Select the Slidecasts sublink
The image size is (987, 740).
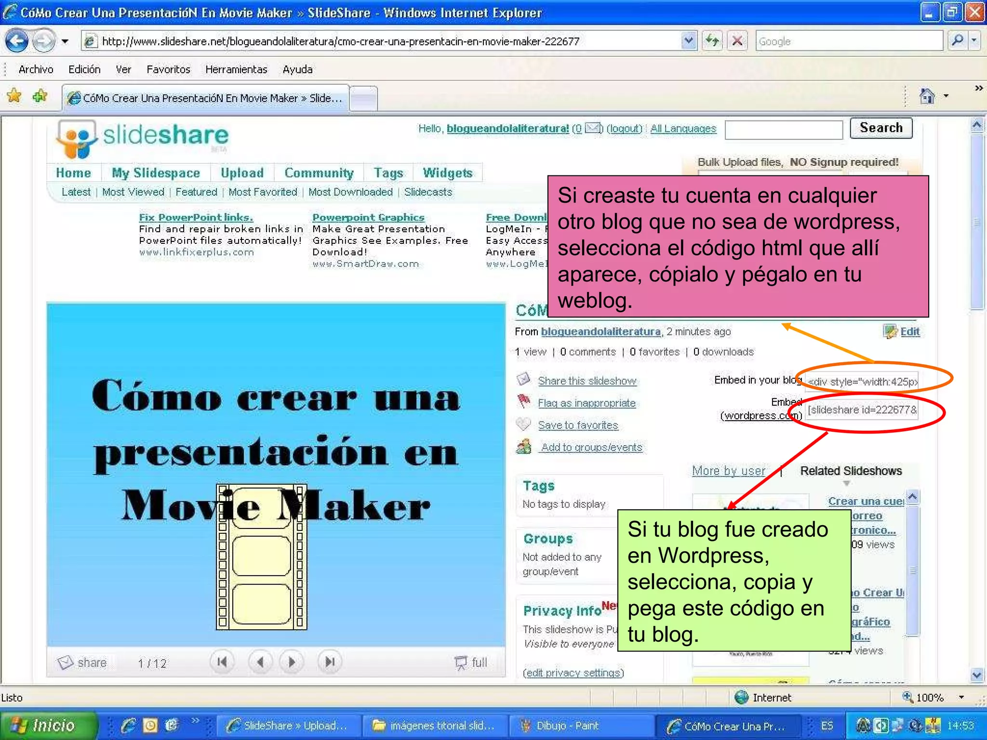428,192
